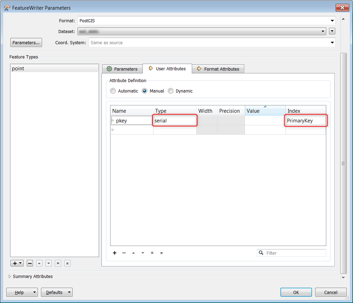The width and height of the screenshot is (353, 303).
Task: Add a new attribute row with the plus icon
Action: pos(115,253)
